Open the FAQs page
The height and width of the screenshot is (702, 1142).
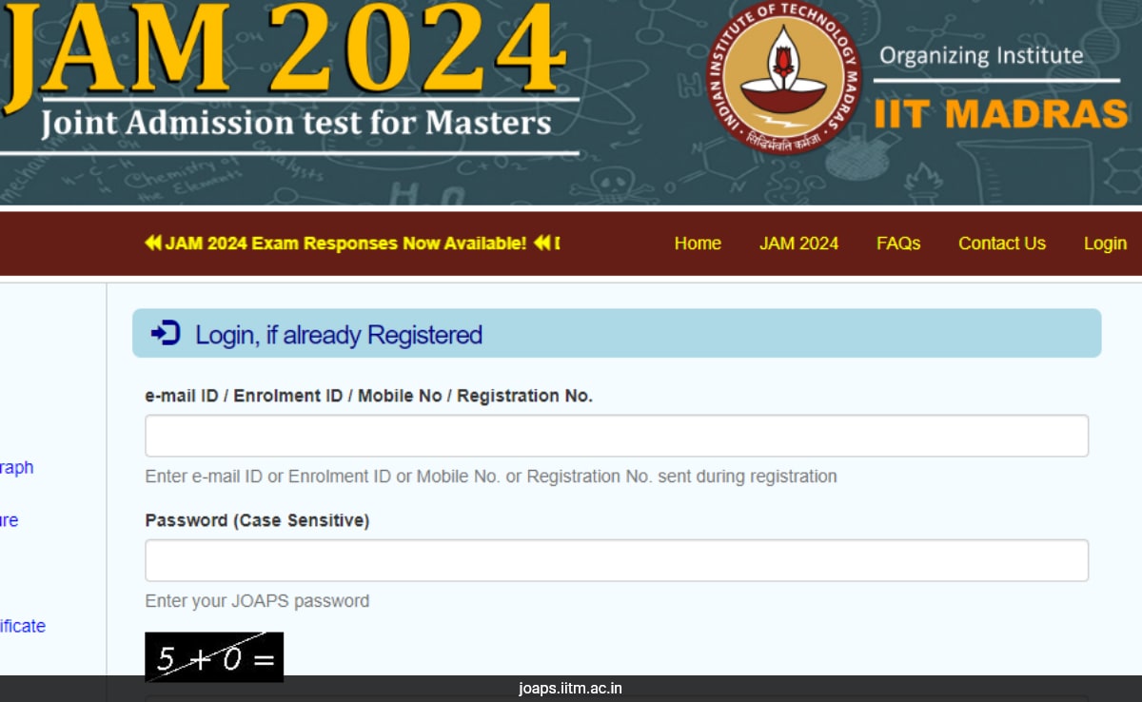pyautogui.click(x=898, y=244)
